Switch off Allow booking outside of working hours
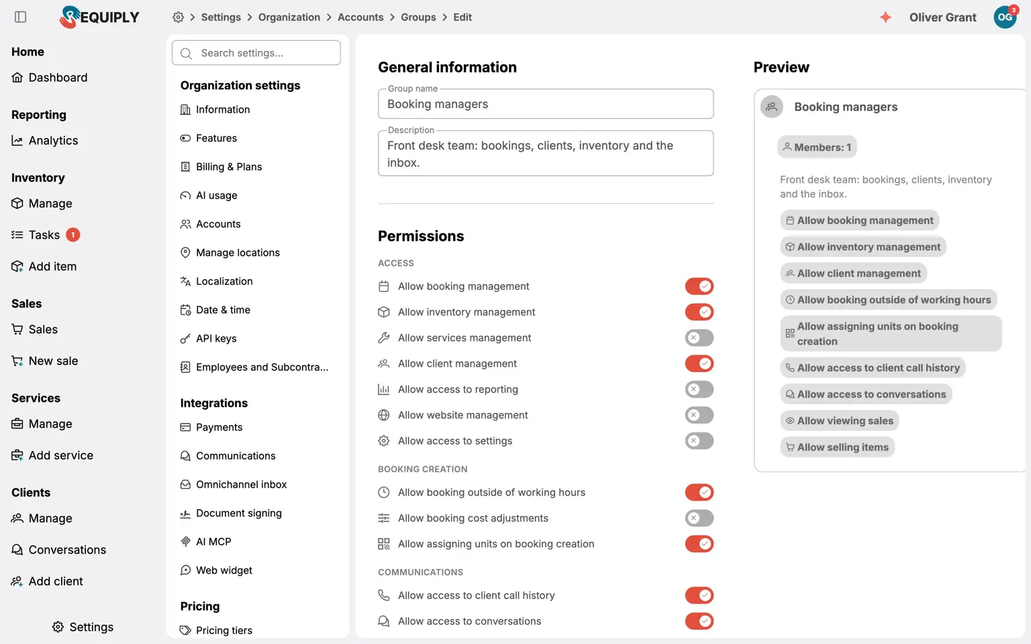Image resolution: width=1031 pixels, height=644 pixels. point(699,492)
